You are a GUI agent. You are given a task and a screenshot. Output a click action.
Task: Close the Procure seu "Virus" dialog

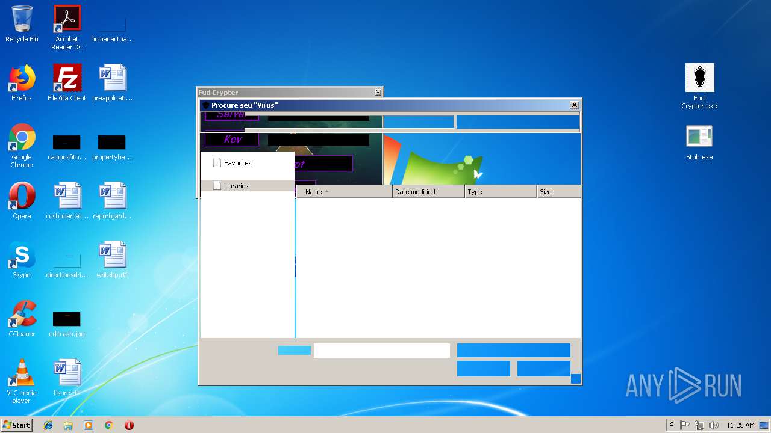point(574,105)
